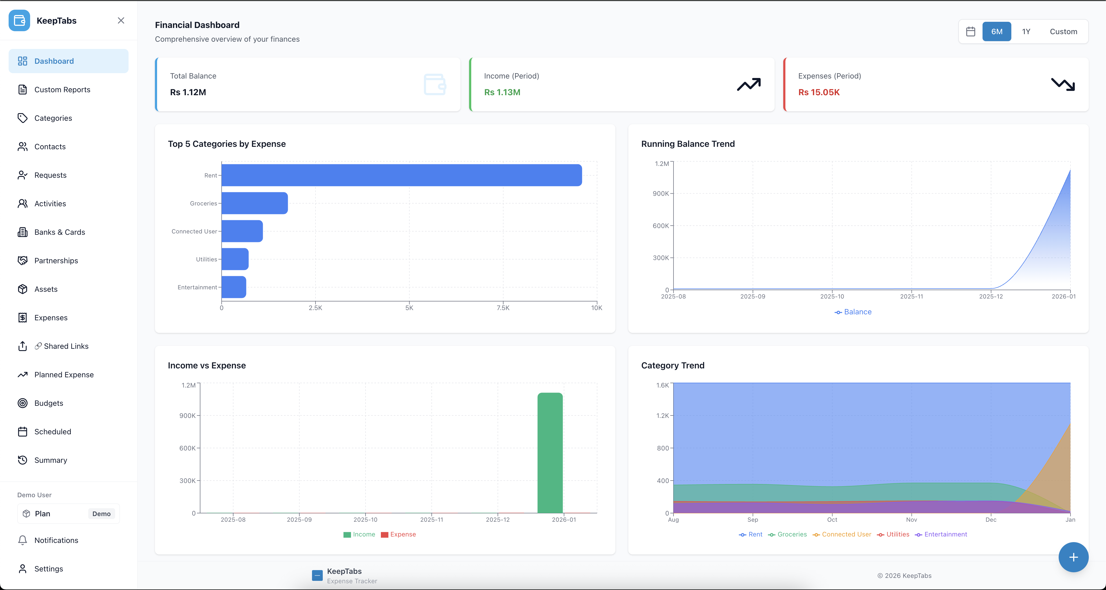Screen dimensions: 1106x590
Task: Open the Assets section icon
Action: 23,289
